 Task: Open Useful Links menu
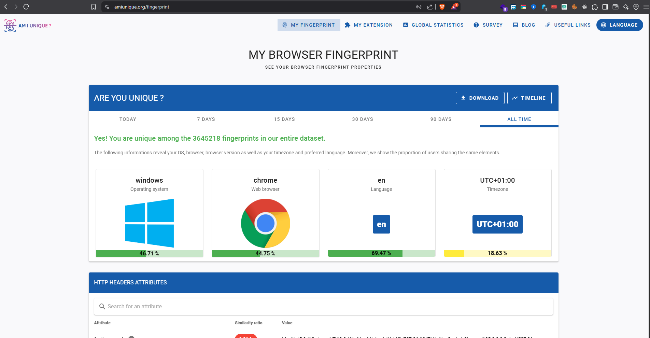568,25
